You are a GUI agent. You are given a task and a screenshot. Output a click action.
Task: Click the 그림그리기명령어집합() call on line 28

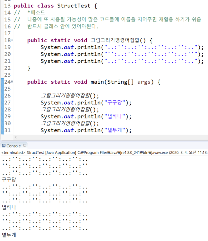click(70, 109)
